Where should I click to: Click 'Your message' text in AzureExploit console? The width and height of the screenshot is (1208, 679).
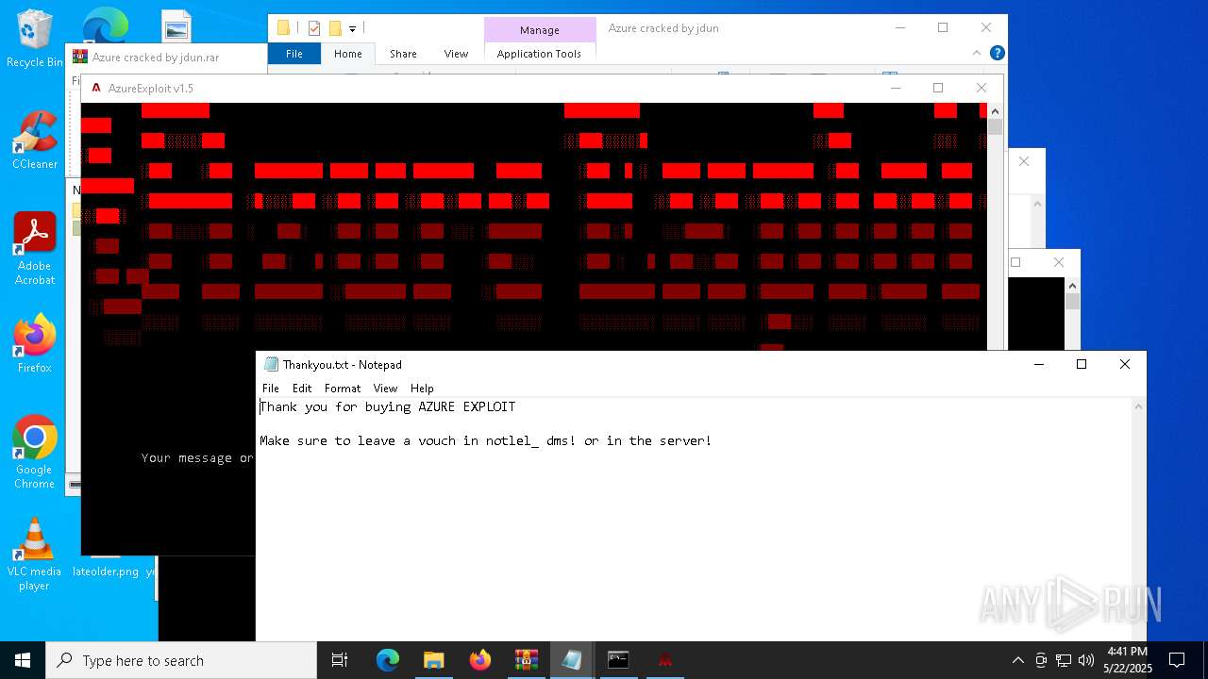coord(186,458)
